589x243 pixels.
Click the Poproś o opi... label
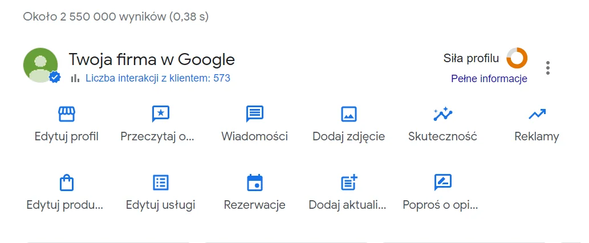tap(440, 205)
